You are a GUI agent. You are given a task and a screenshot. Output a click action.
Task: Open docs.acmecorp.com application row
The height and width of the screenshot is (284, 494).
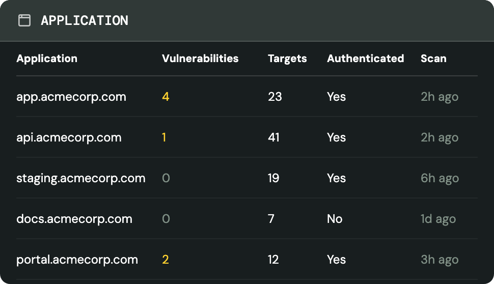(247, 218)
